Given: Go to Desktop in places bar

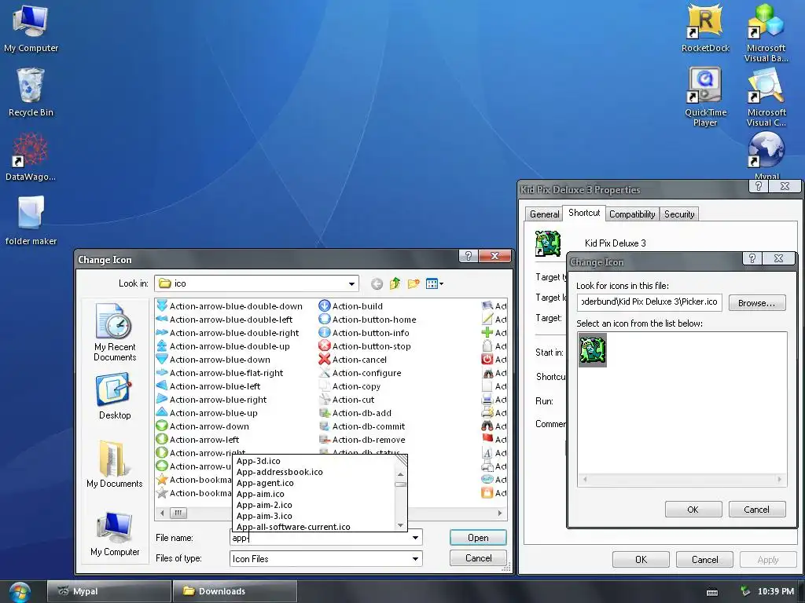Looking at the screenshot, I should click(x=115, y=397).
